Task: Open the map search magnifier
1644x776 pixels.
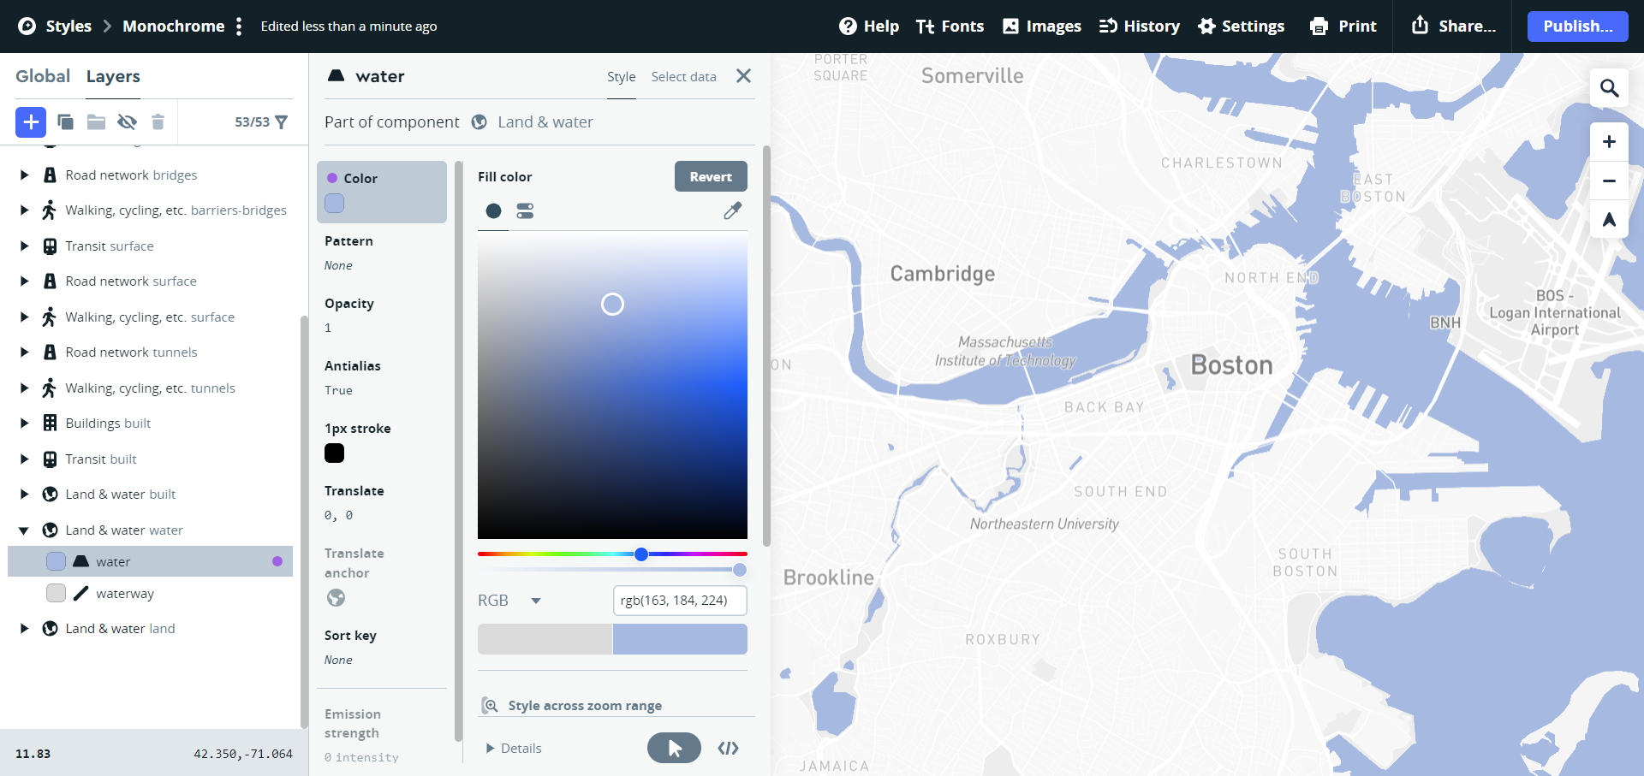Action: [1609, 88]
